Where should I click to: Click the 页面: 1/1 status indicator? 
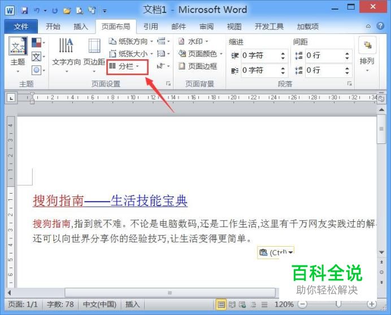coord(23,304)
